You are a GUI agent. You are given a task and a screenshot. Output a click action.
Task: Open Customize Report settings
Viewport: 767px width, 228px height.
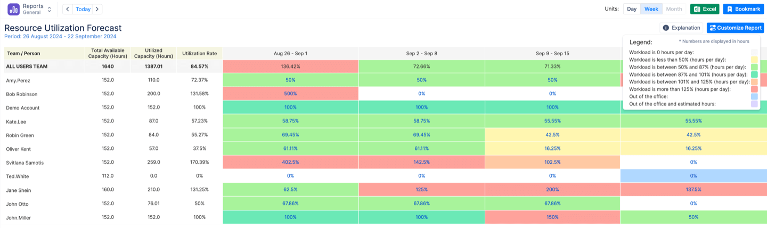coord(735,28)
